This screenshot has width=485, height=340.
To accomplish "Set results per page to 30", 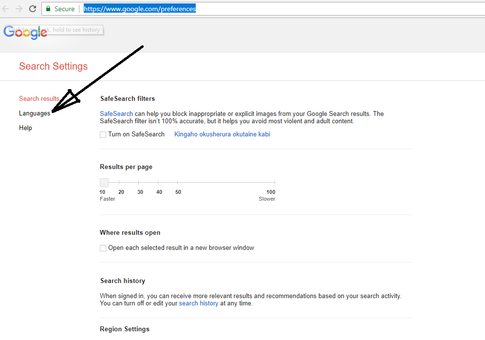I will coord(139,183).
